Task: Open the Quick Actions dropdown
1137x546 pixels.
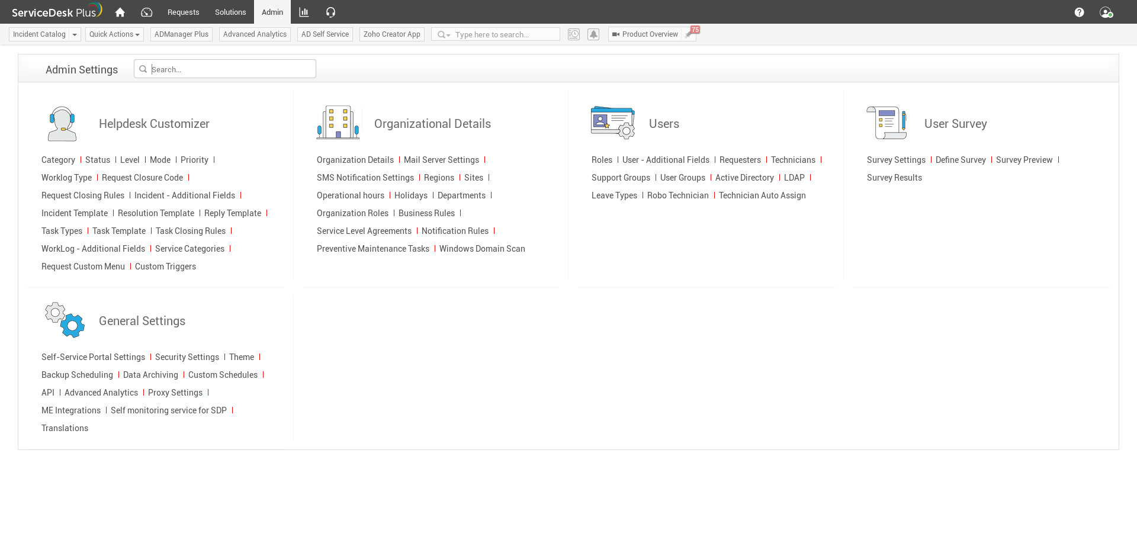Action: click(114, 34)
